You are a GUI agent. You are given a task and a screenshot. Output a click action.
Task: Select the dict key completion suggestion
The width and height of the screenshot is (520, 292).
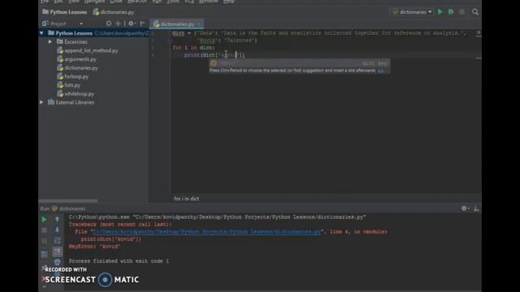(x=300, y=63)
